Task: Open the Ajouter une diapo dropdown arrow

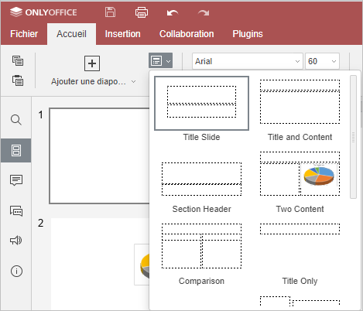Action: pyautogui.click(x=133, y=82)
